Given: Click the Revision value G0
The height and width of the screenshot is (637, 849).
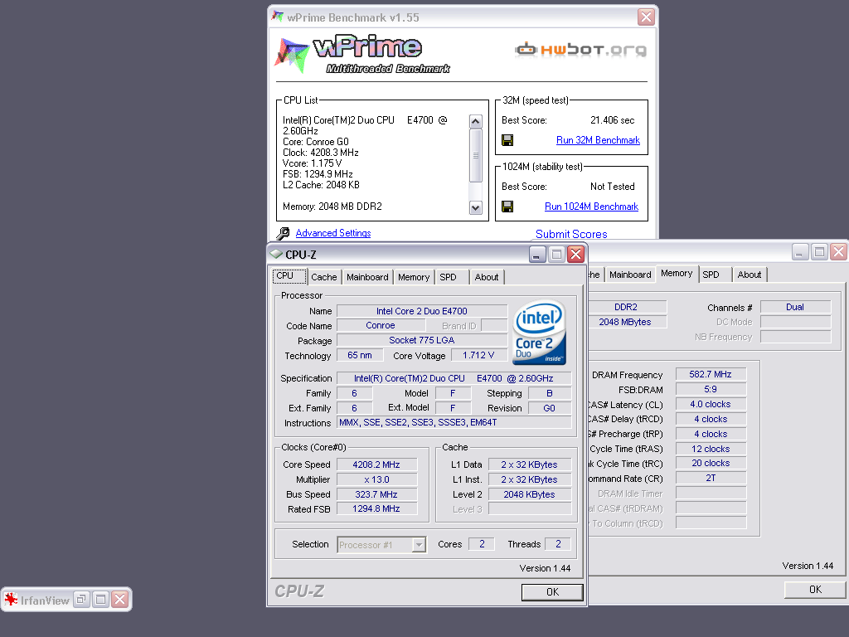Looking at the screenshot, I should tap(549, 408).
